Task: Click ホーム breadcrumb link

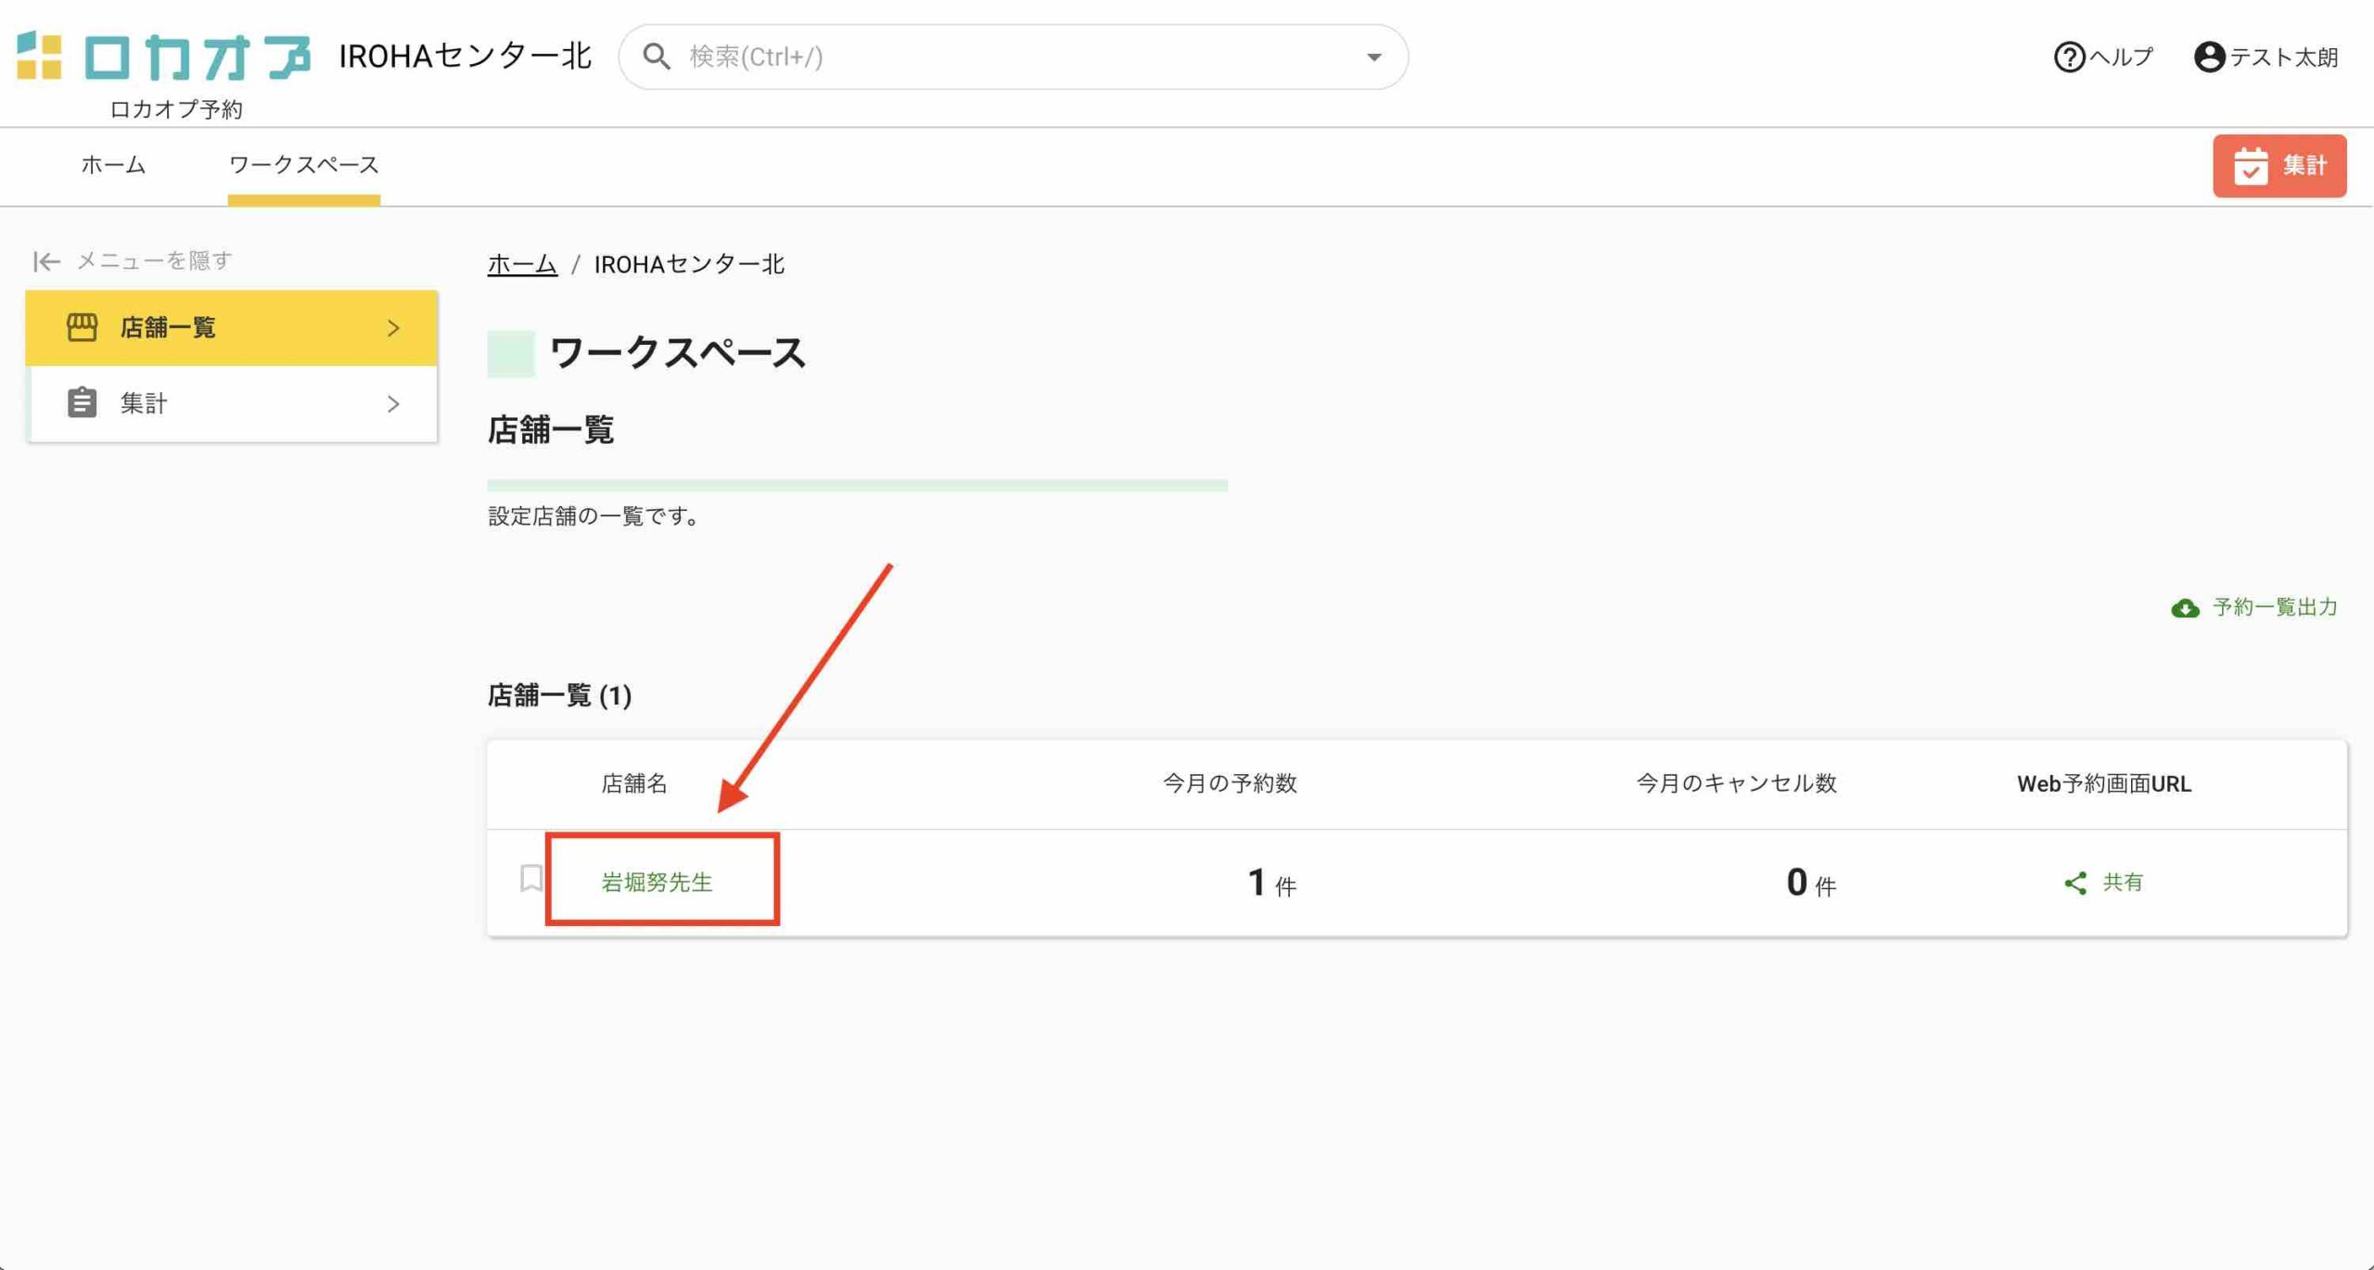Action: coord(522,264)
